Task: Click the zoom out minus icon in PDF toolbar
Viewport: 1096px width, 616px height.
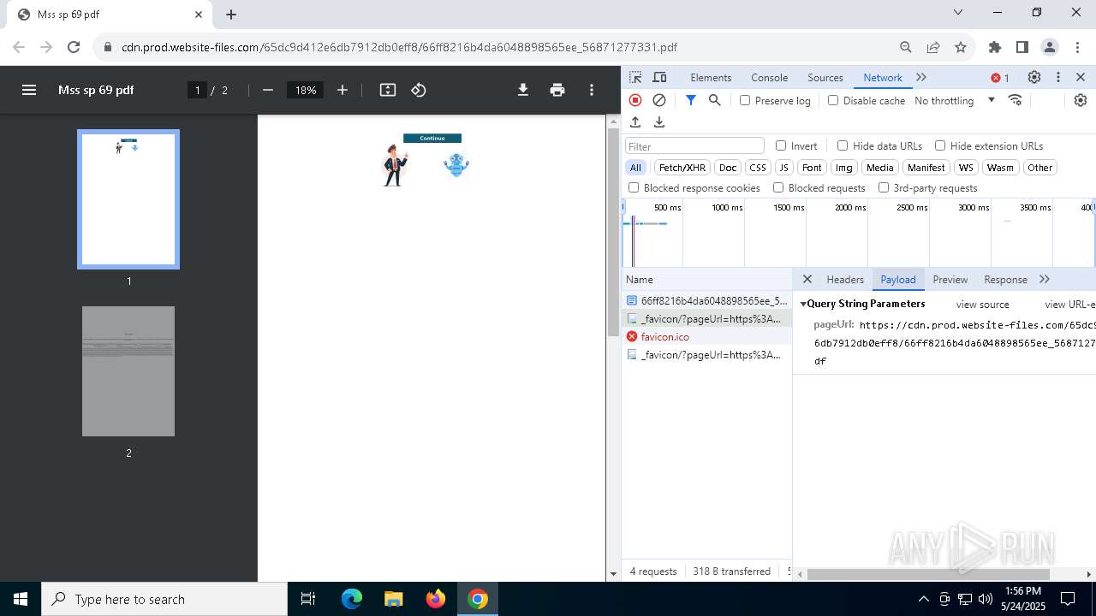Action: (268, 90)
